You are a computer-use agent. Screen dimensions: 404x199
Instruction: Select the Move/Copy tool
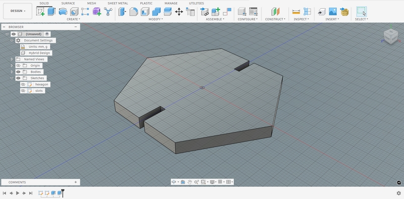179,12
